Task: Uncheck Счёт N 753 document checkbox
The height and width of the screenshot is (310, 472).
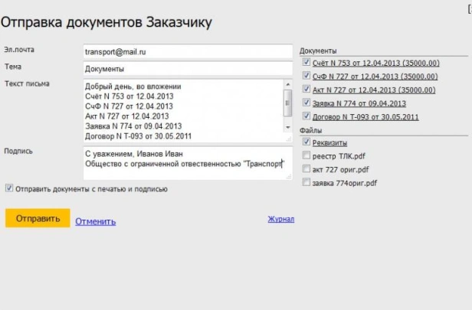Action: 306,62
